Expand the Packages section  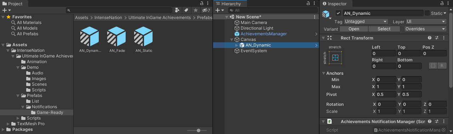3,129
